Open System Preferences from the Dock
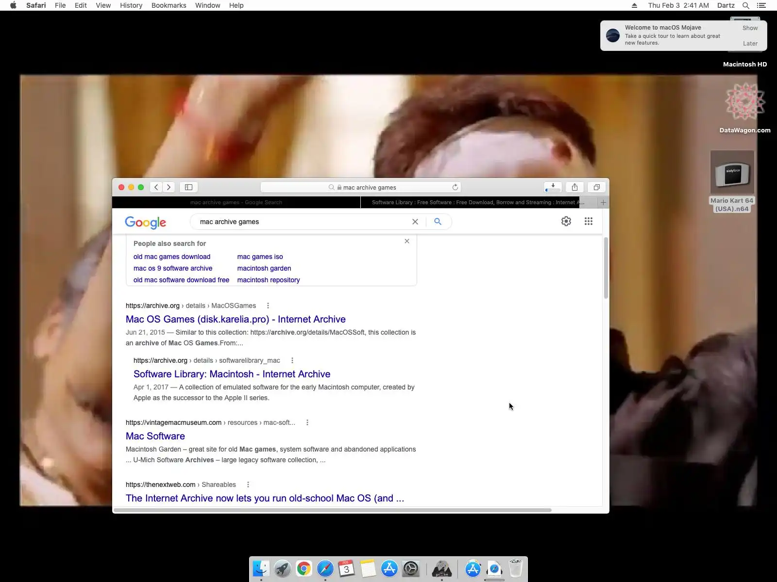 tap(411, 568)
